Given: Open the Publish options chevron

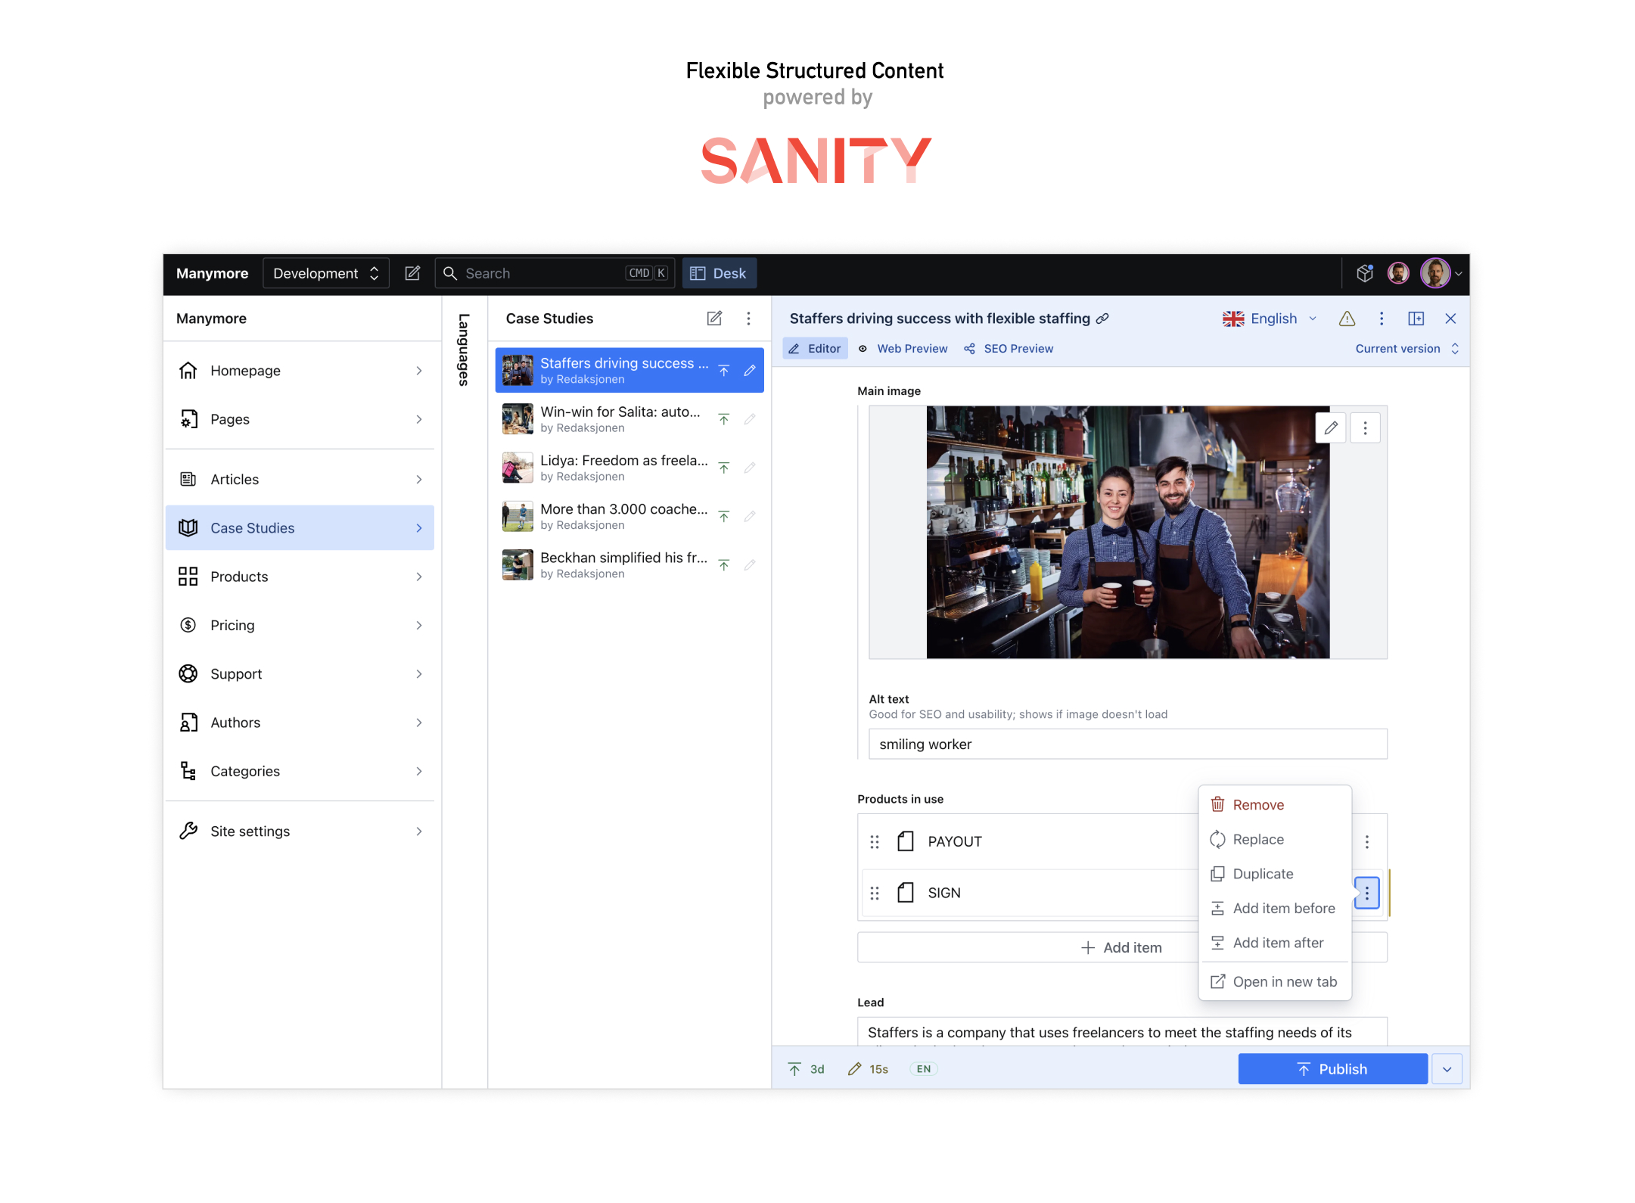Looking at the screenshot, I should (1447, 1068).
